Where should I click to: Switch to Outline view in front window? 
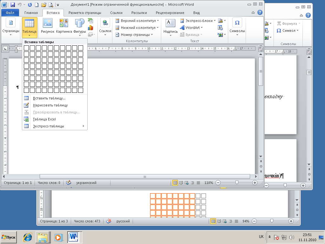click(x=193, y=183)
